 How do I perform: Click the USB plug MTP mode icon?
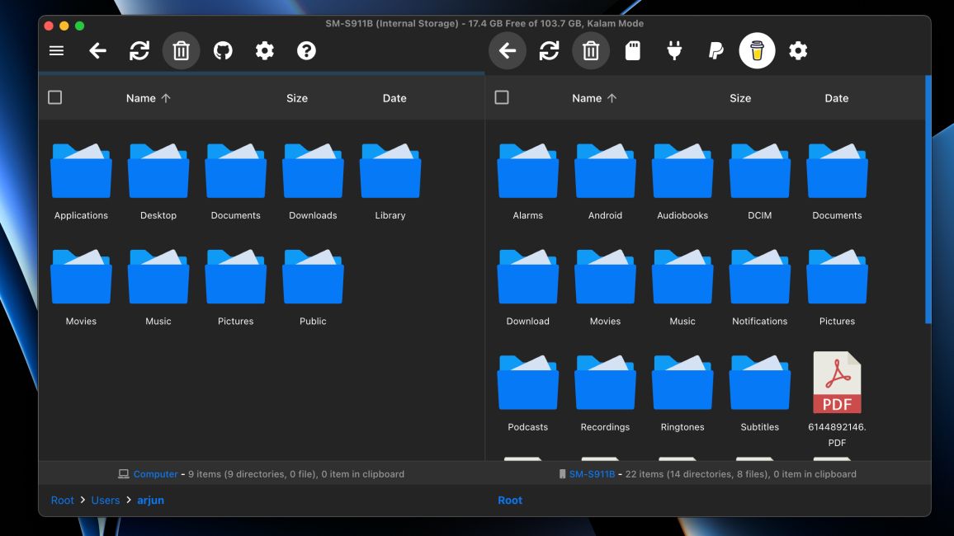[673, 50]
